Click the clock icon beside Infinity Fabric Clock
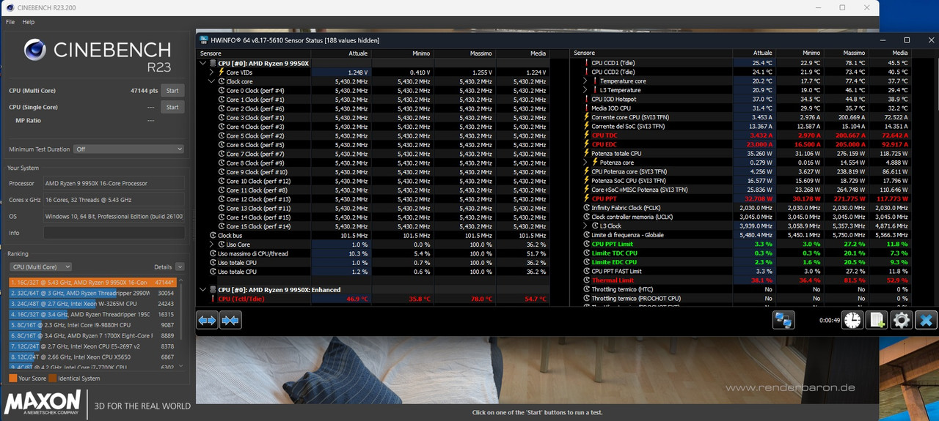 [x=586, y=208]
